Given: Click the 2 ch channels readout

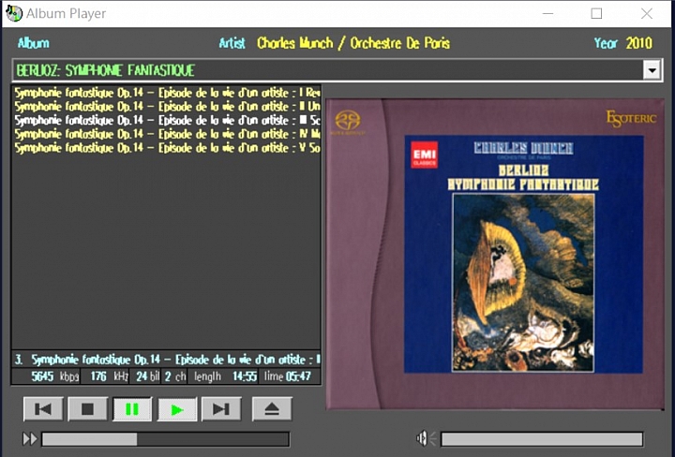Looking at the screenshot, I should pos(174,376).
